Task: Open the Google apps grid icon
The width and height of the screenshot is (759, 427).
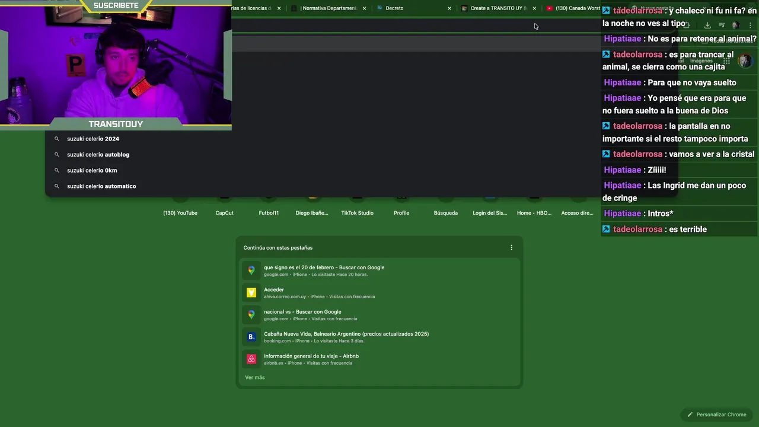Action: [726, 60]
